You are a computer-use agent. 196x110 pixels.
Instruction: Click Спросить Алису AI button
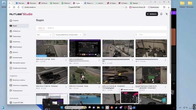137,7
